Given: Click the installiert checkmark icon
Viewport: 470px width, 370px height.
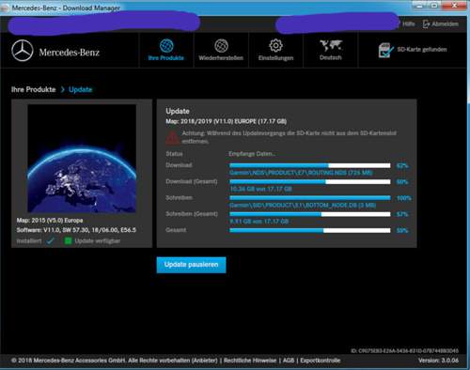Looking at the screenshot, I should point(50,240).
